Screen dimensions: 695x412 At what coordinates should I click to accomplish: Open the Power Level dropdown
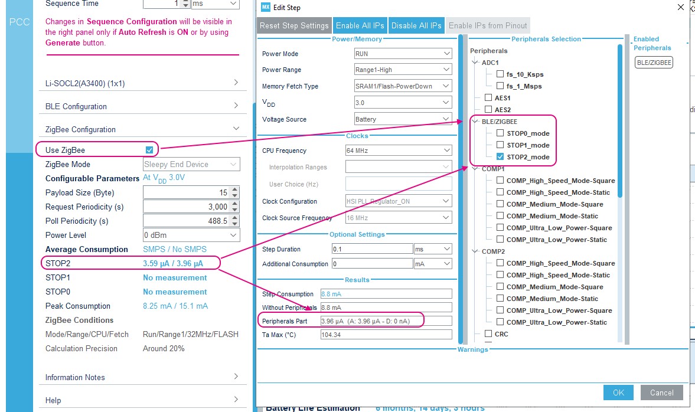click(x=191, y=236)
